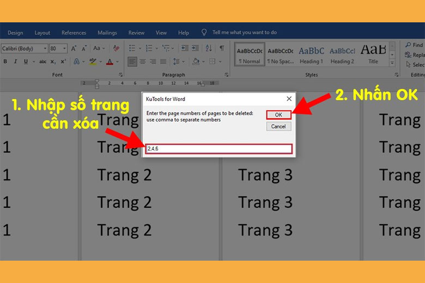Apply text highlight color
425x283 pixels.
[93, 61]
